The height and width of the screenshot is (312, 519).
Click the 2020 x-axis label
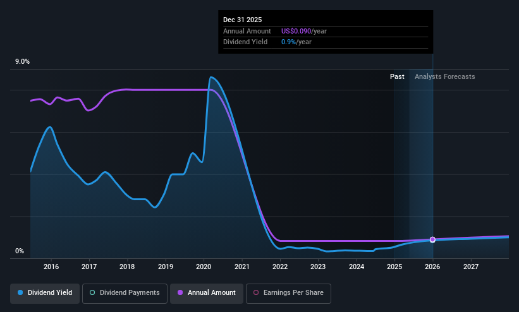pyautogui.click(x=204, y=267)
